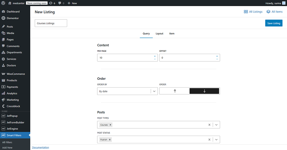
Task: Remove the Publish status tag
Action: point(110,139)
